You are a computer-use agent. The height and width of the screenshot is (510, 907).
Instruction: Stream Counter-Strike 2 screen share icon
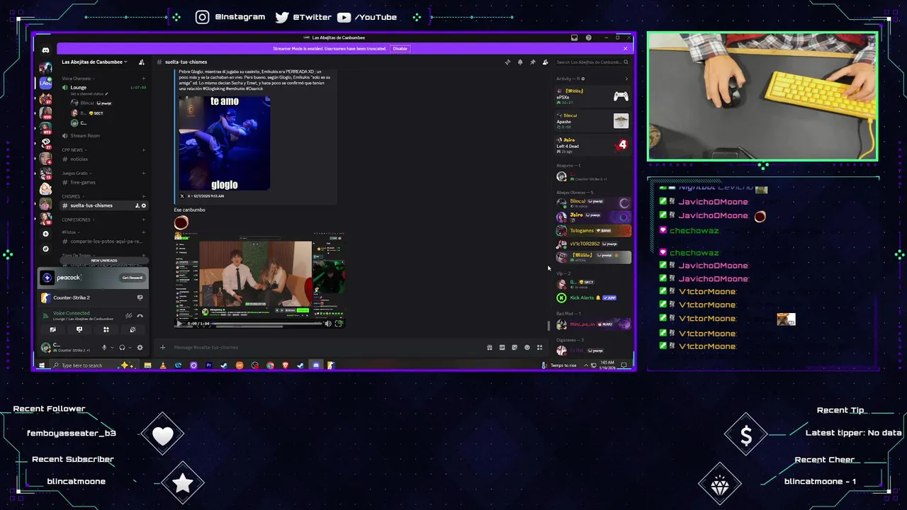(x=140, y=297)
